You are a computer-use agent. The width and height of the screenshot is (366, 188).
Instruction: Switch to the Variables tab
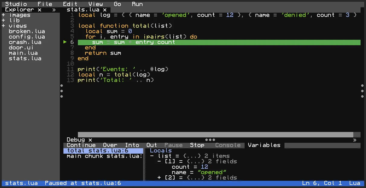(x=264, y=145)
